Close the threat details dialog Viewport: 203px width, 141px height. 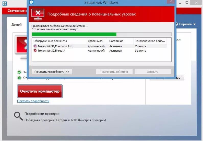[171, 2]
